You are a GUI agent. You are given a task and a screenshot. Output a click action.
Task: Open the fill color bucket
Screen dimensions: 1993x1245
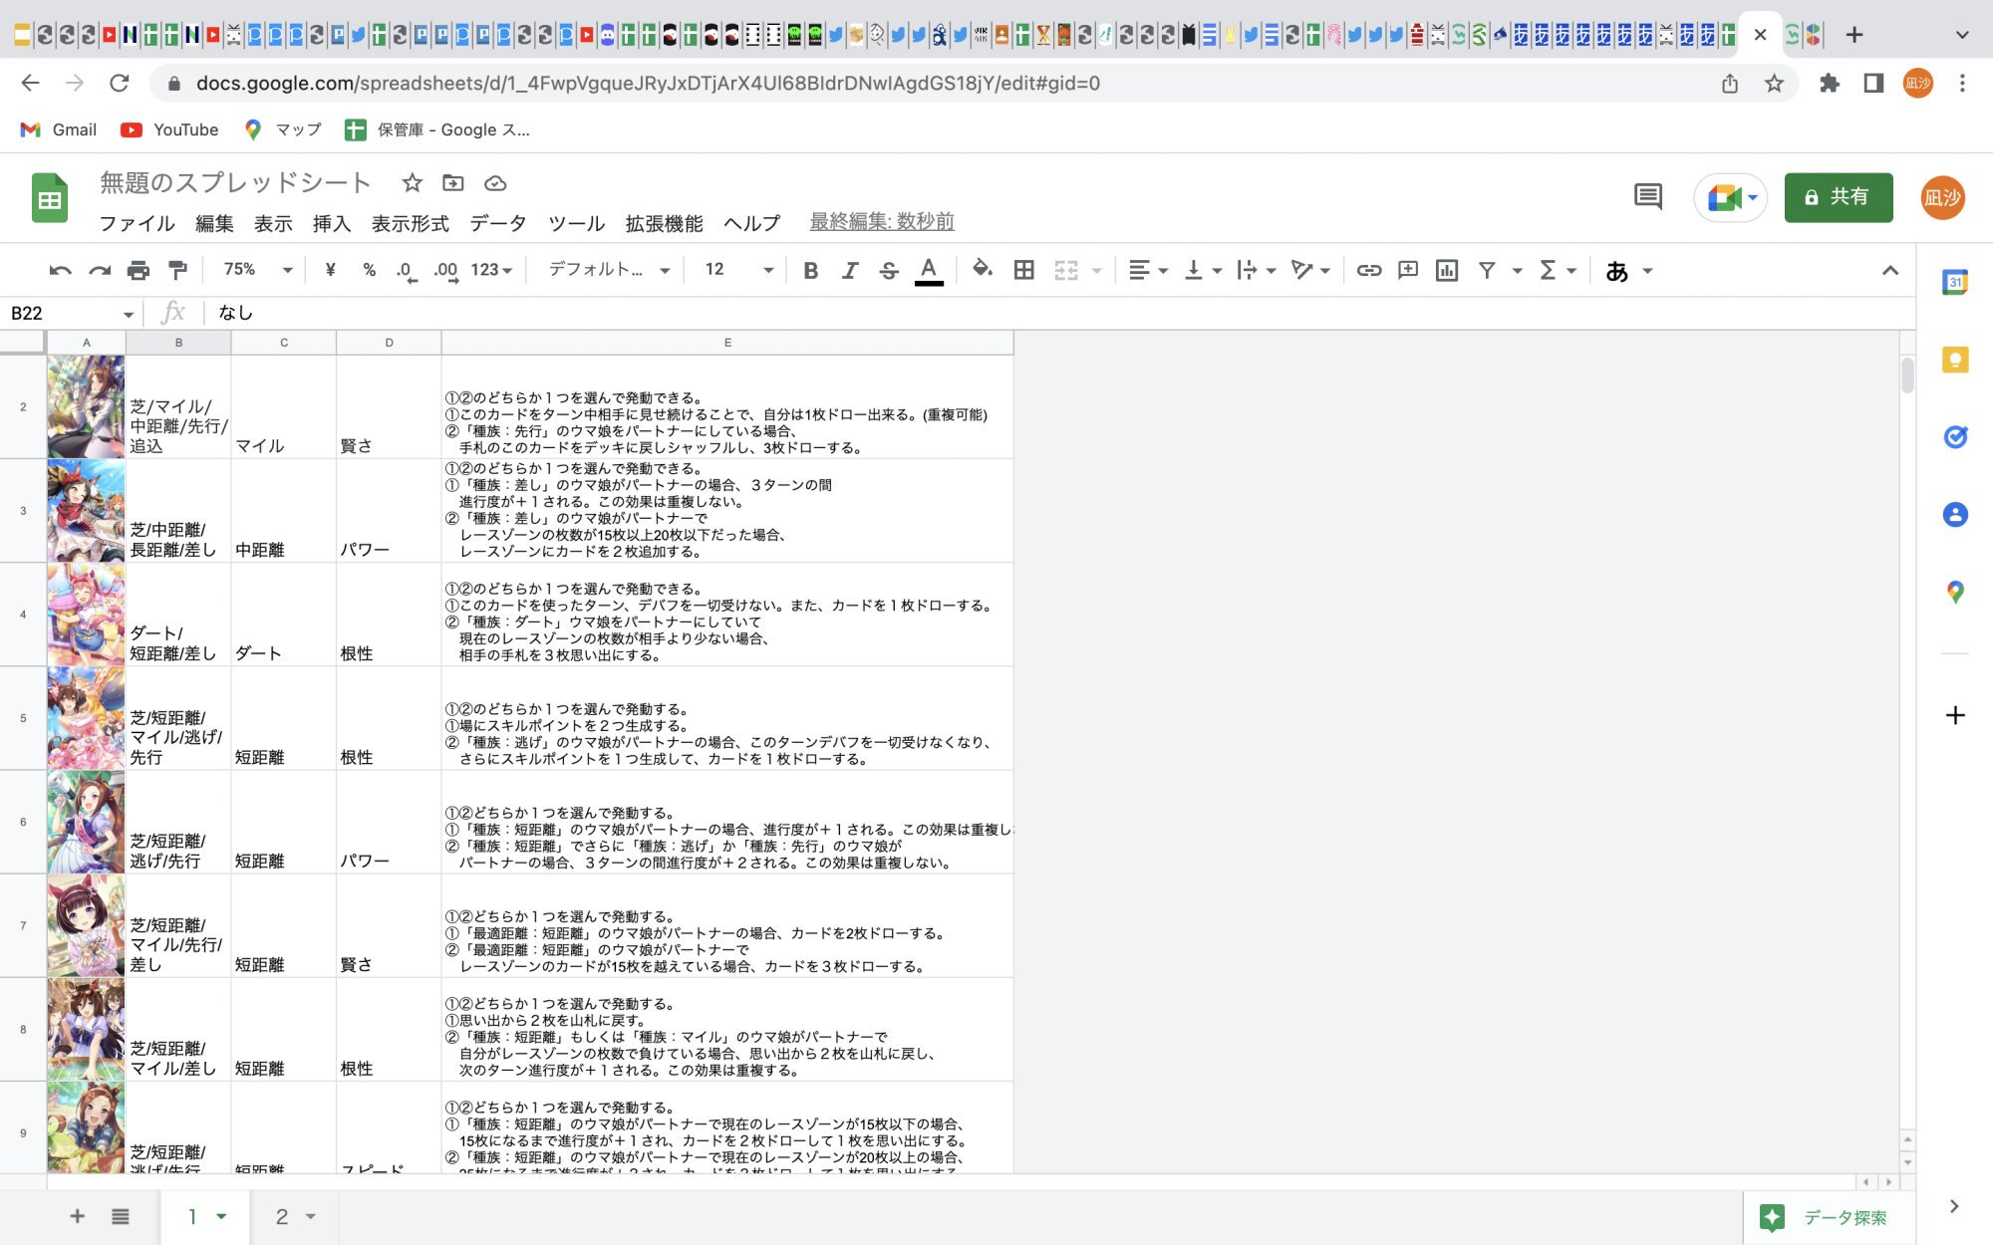click(x=983, y=270)
